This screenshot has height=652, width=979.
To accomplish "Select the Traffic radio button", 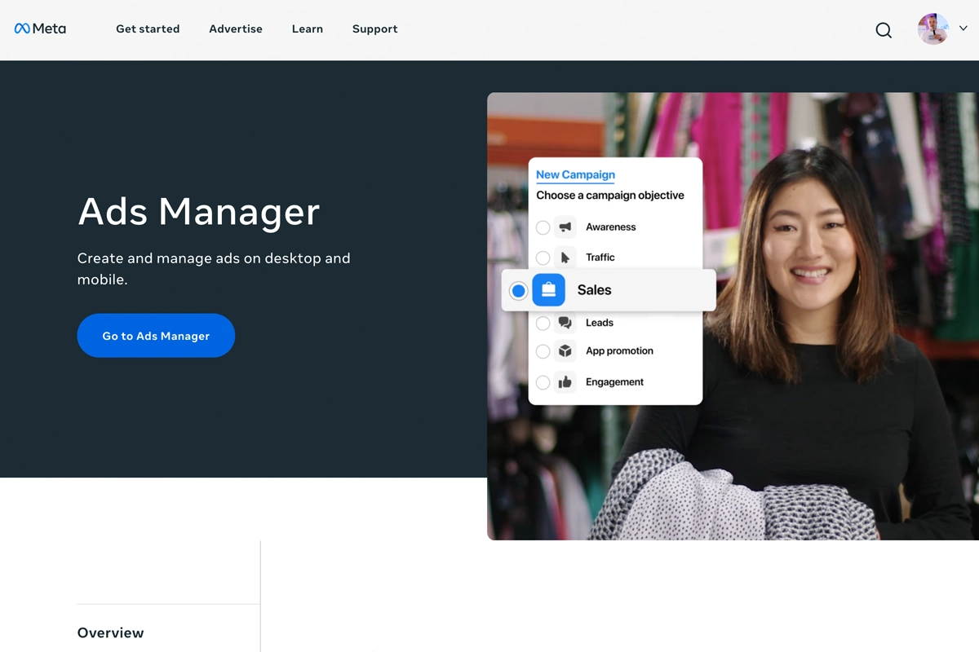I will [x=543, y=258].
